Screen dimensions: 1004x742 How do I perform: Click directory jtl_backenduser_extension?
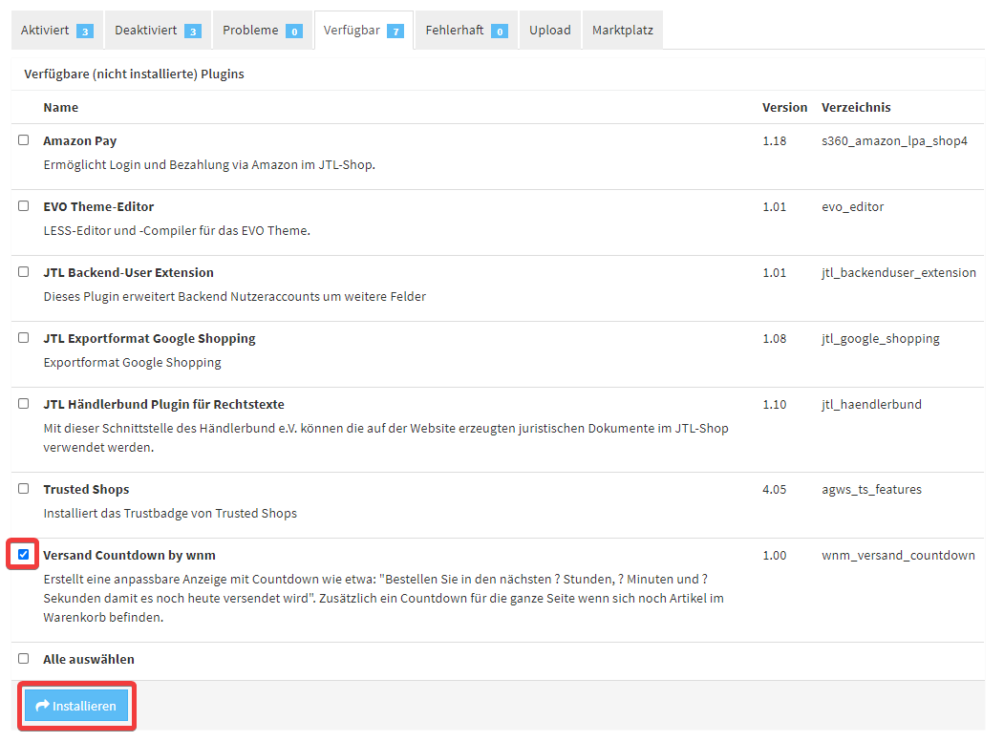pyautogui.click(x=899, y=273)
